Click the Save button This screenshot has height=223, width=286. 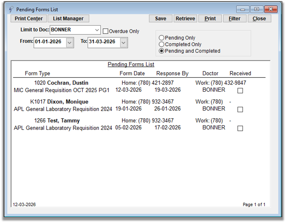[x=161, y=18]
